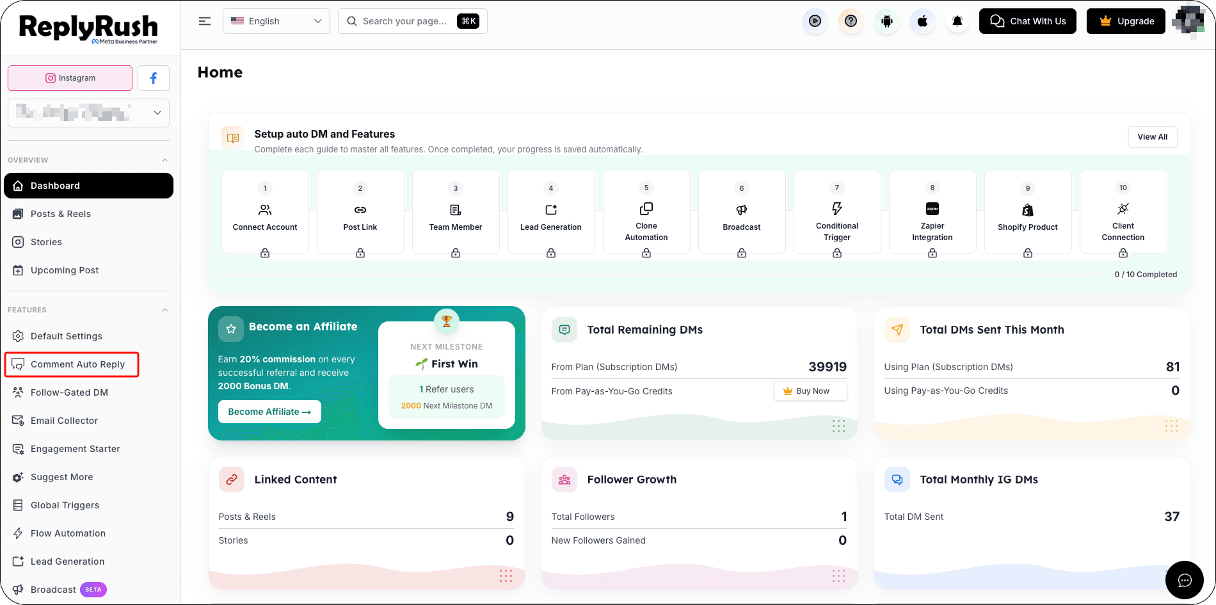Collapse the OVERVIEW sidebar section

[x=164, y=160]
